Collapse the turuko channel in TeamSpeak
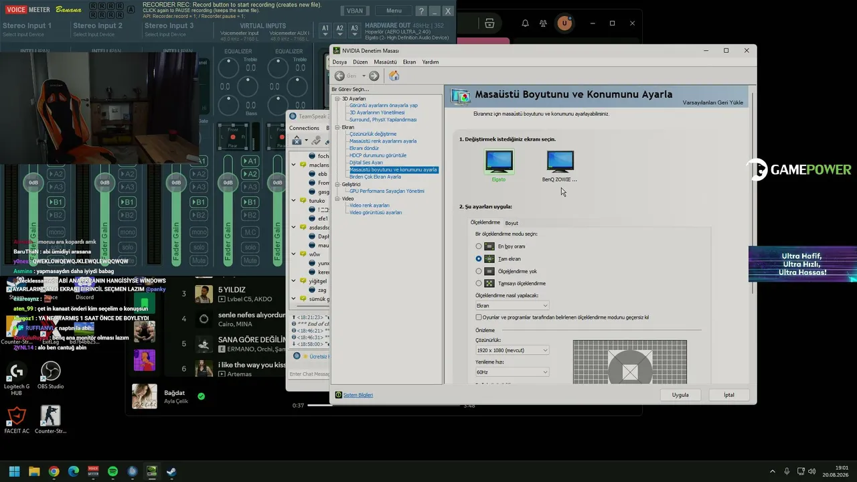 pos(294,200)
